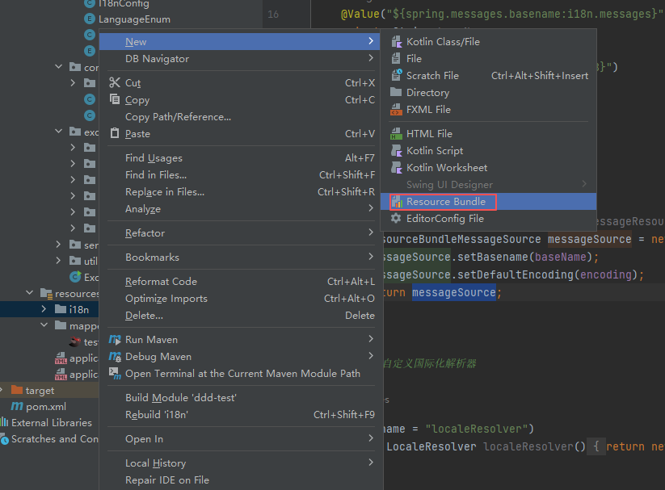Viewport: 665px width, 490px height.
Task: Click the target folder name
Action: point(40,391)
